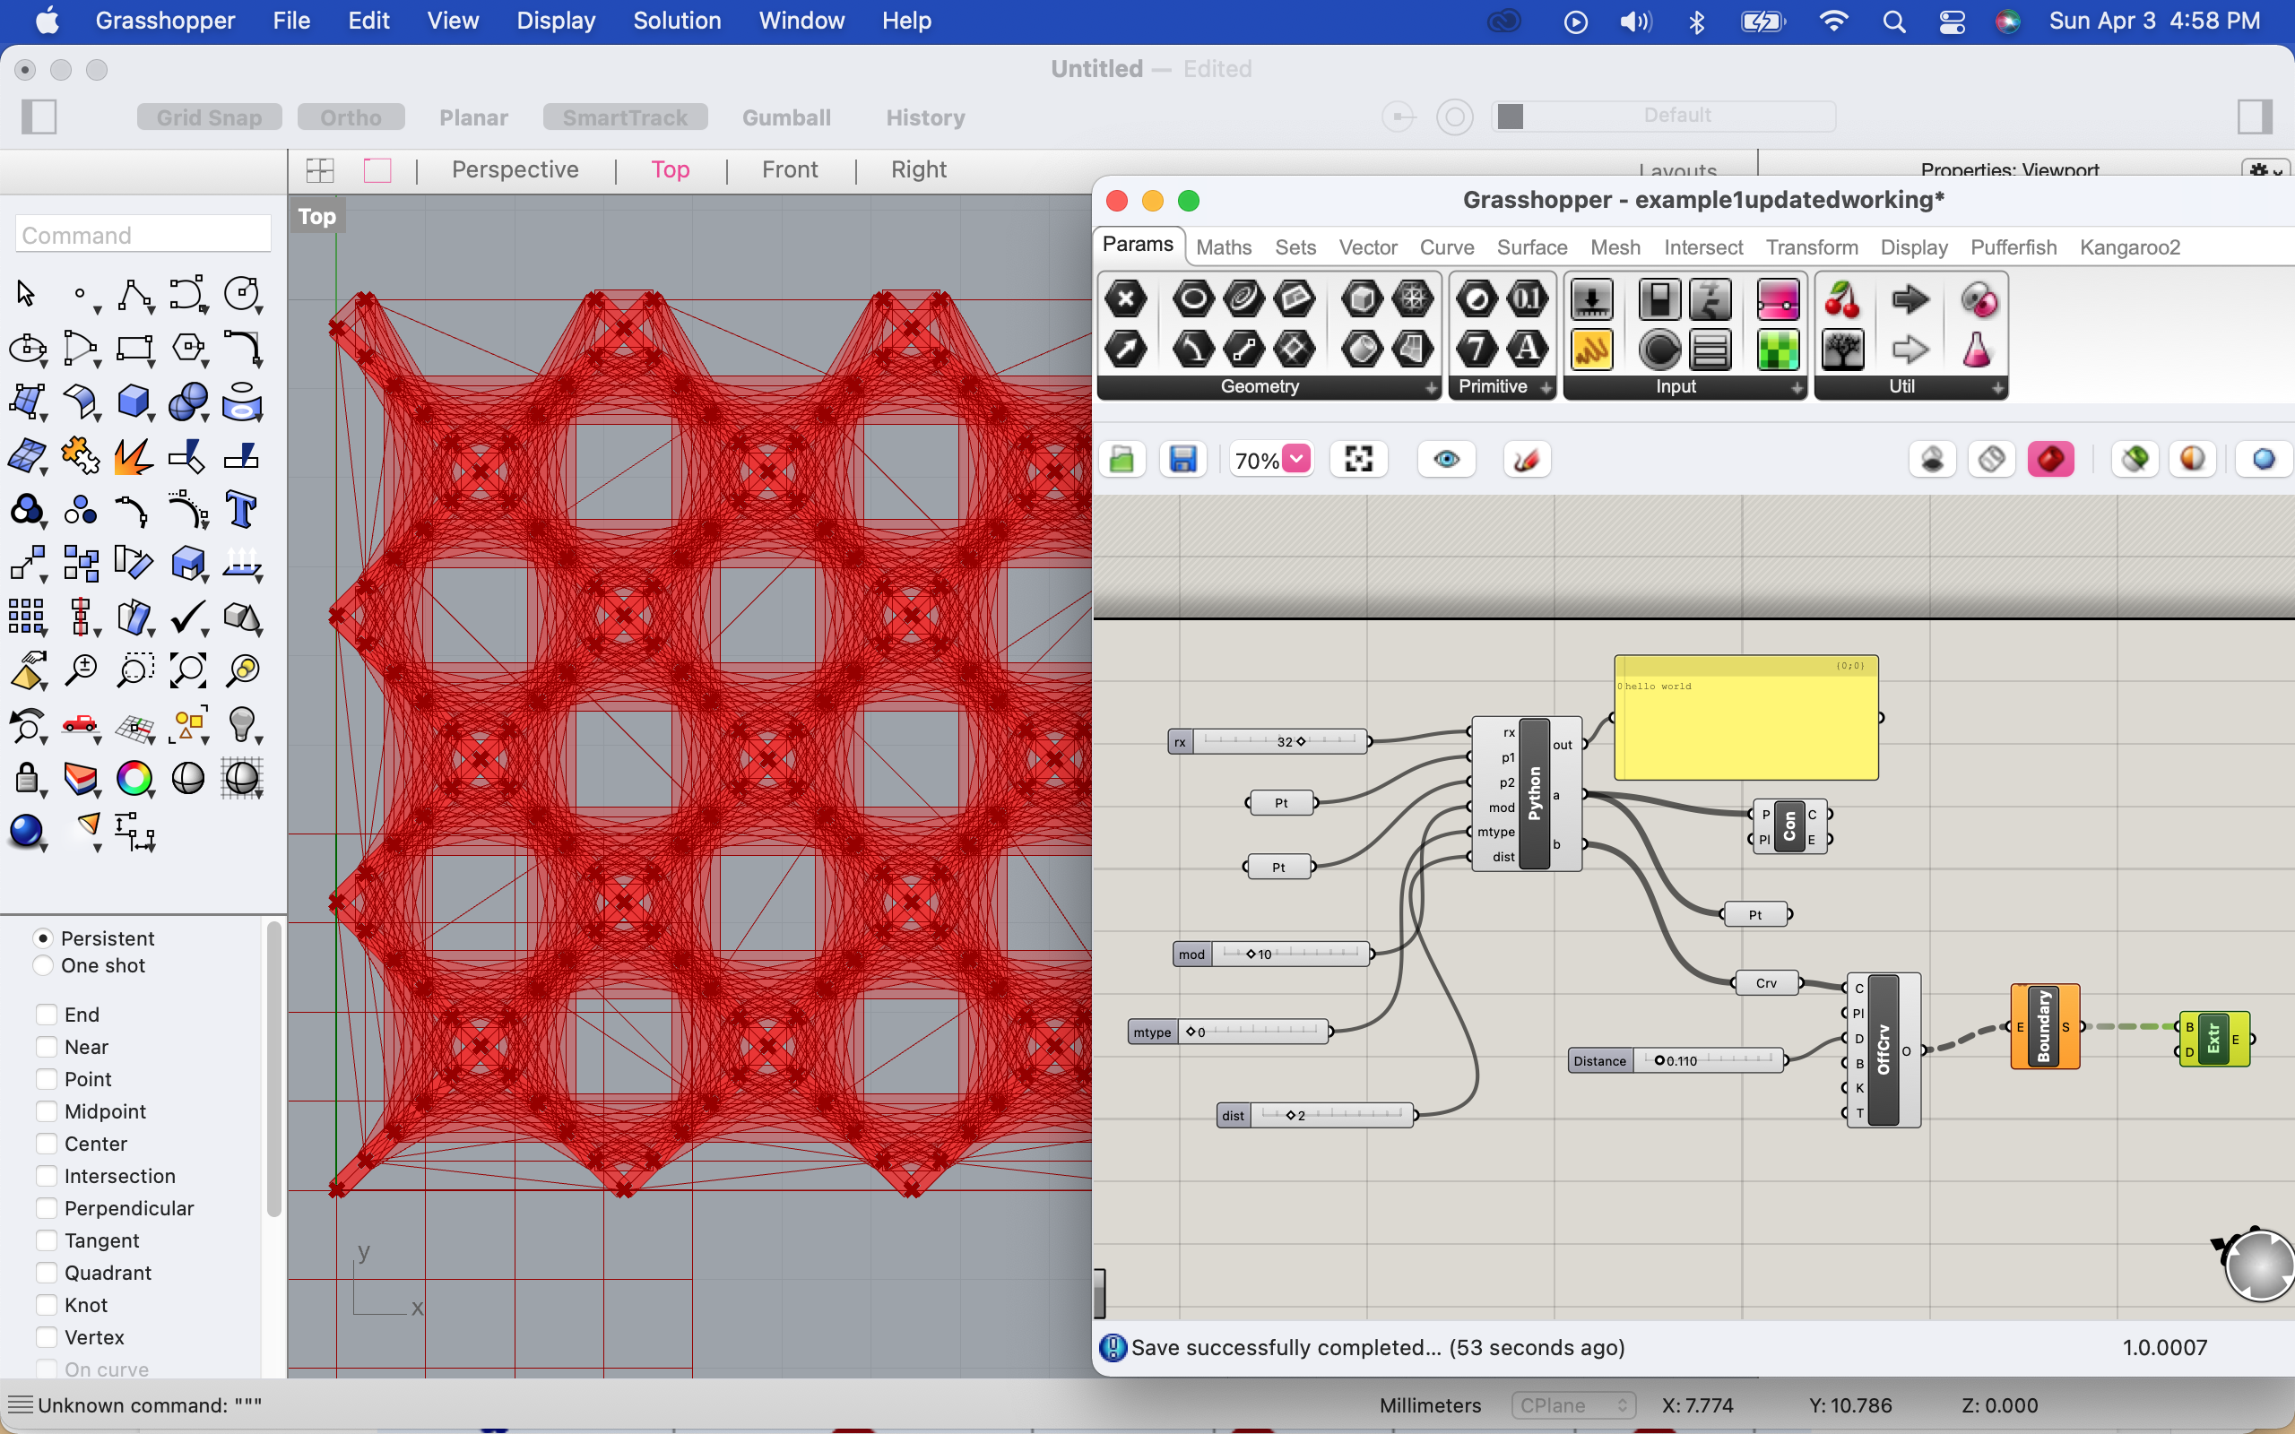Click the yellow hello world panel
The image size is (2295, 1434).
[x=1746, y=718]
